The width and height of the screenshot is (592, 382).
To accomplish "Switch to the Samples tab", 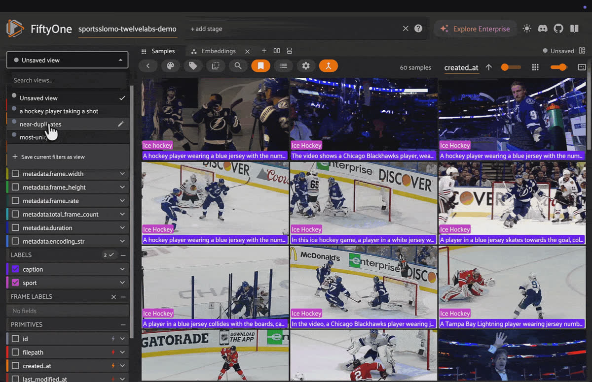I will pyautogui.click(x=158, y=51).
